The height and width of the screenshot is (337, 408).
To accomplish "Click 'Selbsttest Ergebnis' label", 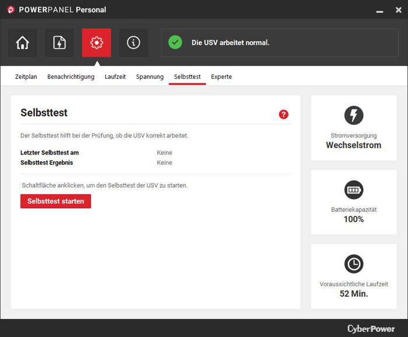I will pyautogui.click(x=47, y=163).
